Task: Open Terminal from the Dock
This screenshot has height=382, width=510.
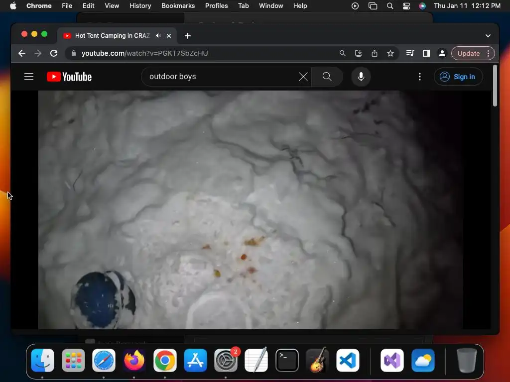Action: (x=287, y=360)
